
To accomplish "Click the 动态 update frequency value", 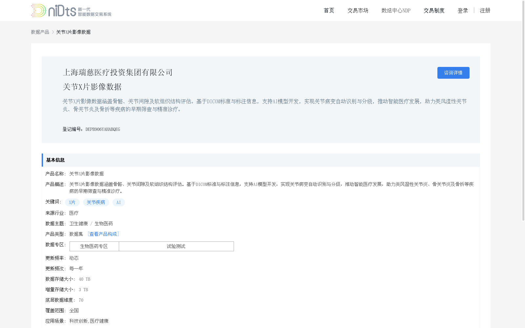I will coord(74,258).
